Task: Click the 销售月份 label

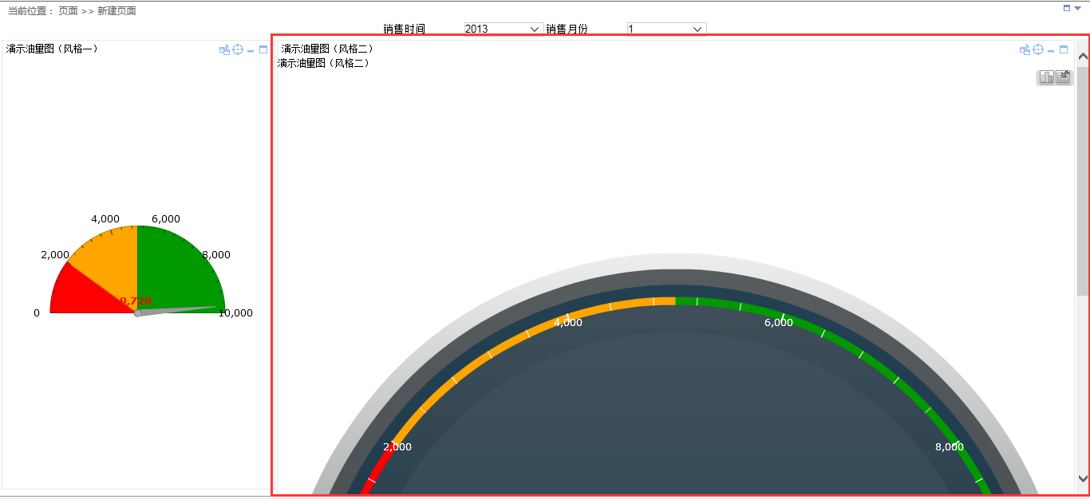Action: click(567, 29)
